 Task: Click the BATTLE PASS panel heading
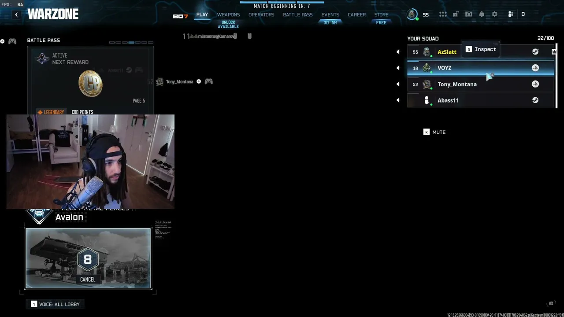click(44, 41)
